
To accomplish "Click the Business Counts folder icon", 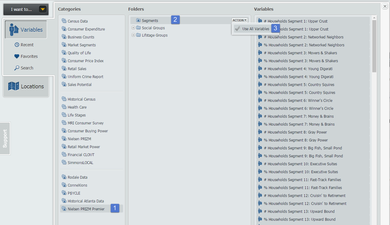I will coord(64,37).
